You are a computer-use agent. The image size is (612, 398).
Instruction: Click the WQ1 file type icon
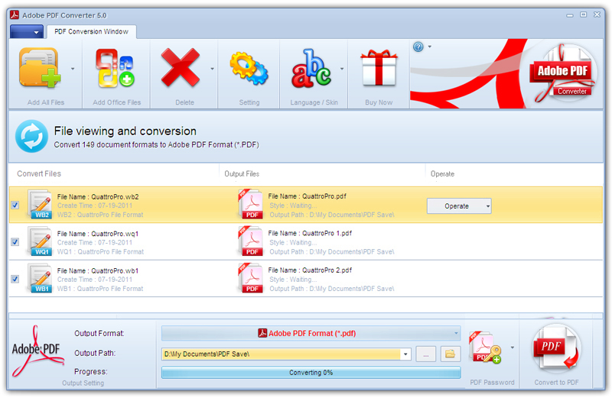41,241
